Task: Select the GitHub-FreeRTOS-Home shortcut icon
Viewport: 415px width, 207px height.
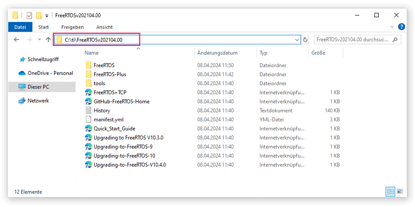Action: [x=88, y=101]
